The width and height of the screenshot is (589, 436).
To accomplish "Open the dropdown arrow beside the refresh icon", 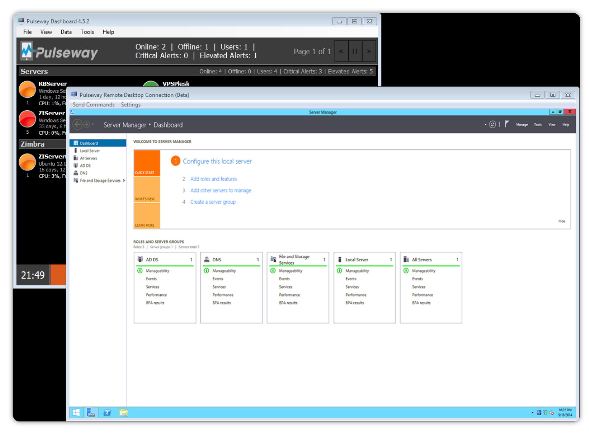I will (x=485, y=125).
